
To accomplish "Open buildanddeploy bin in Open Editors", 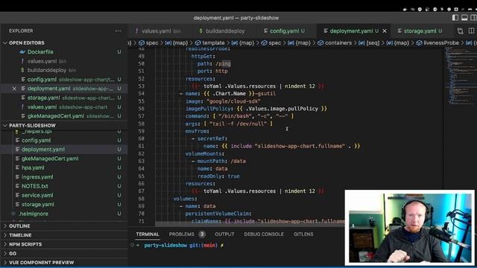I will point(64,70).
